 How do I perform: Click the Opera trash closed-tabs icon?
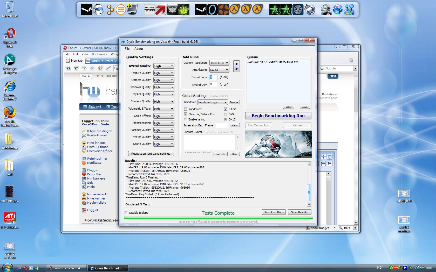coord(351,60)
